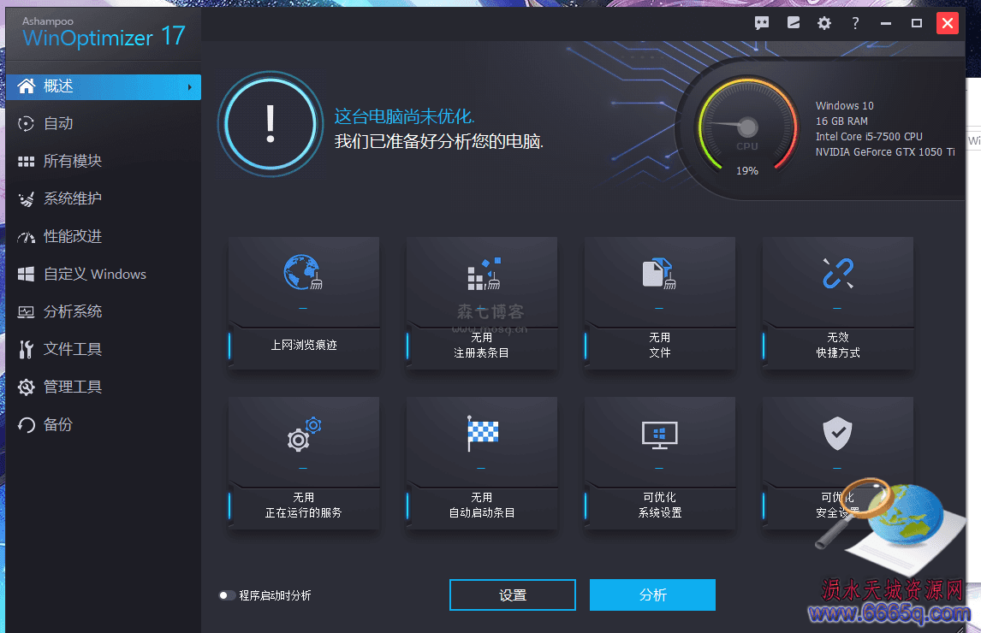Click the 无用 正在运行的服务 label
Image resolution: width=981 pixels, height=633 pixels.
[303, 506]
